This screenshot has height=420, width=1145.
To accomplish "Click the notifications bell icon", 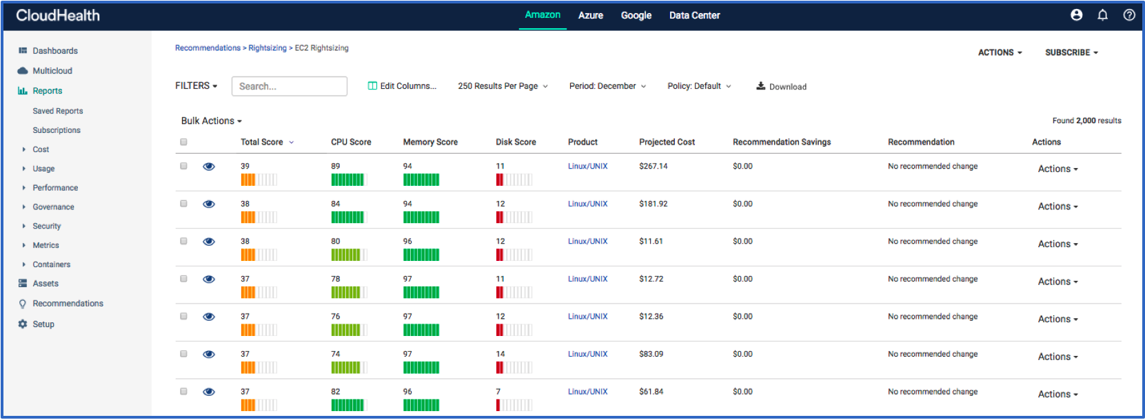I will click(x=1102, y=15).
